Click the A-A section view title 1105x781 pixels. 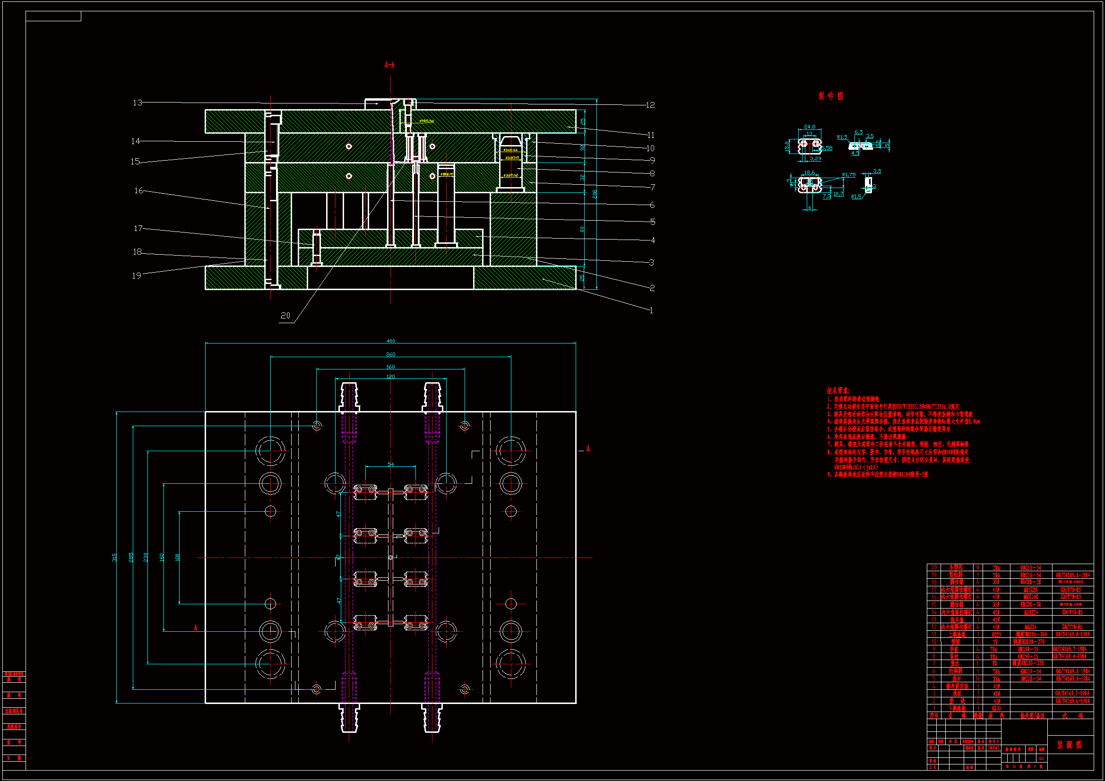click(x=389, y=64)
